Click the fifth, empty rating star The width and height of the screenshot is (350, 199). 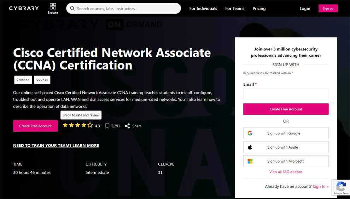[x=90, y=125]
